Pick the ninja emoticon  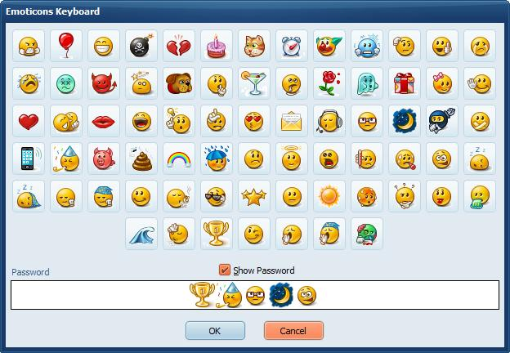(x=442, y=121)
